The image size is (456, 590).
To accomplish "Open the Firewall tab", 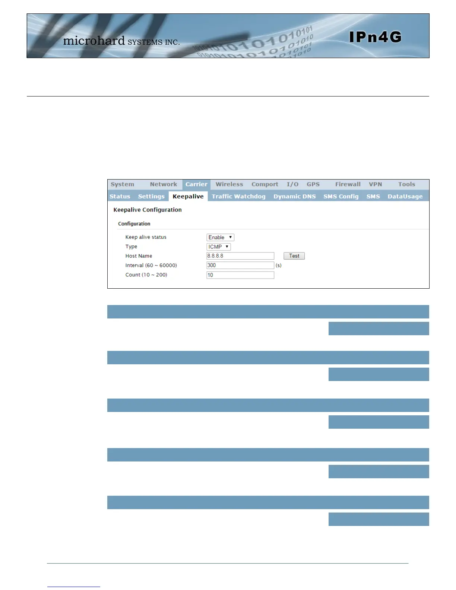I will coord(348,184).
